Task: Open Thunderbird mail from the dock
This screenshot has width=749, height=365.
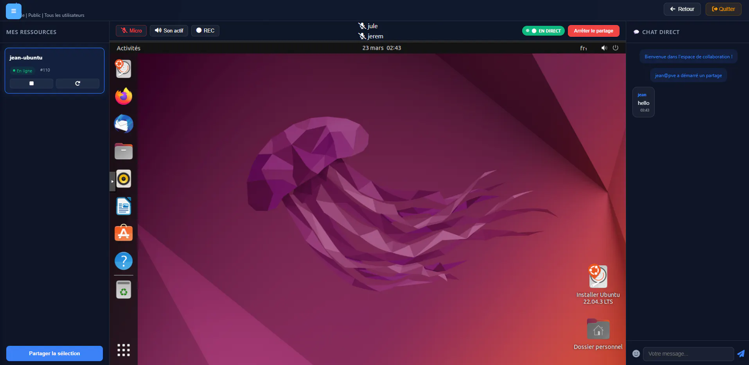Action: tap(124, 124)
